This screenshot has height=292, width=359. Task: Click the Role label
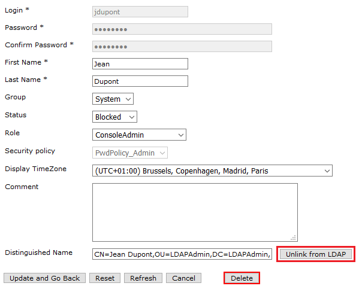click(x=13, y=133)
